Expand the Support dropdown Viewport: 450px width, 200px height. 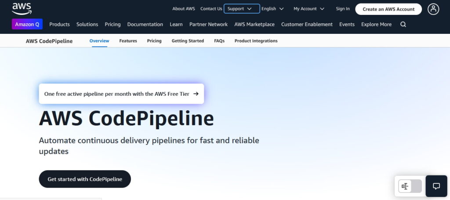[242, 9]
